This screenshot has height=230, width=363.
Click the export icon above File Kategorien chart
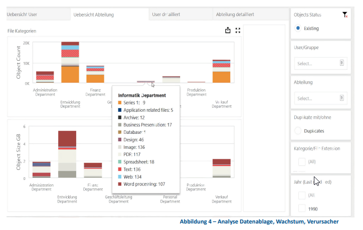coord(228,30)
